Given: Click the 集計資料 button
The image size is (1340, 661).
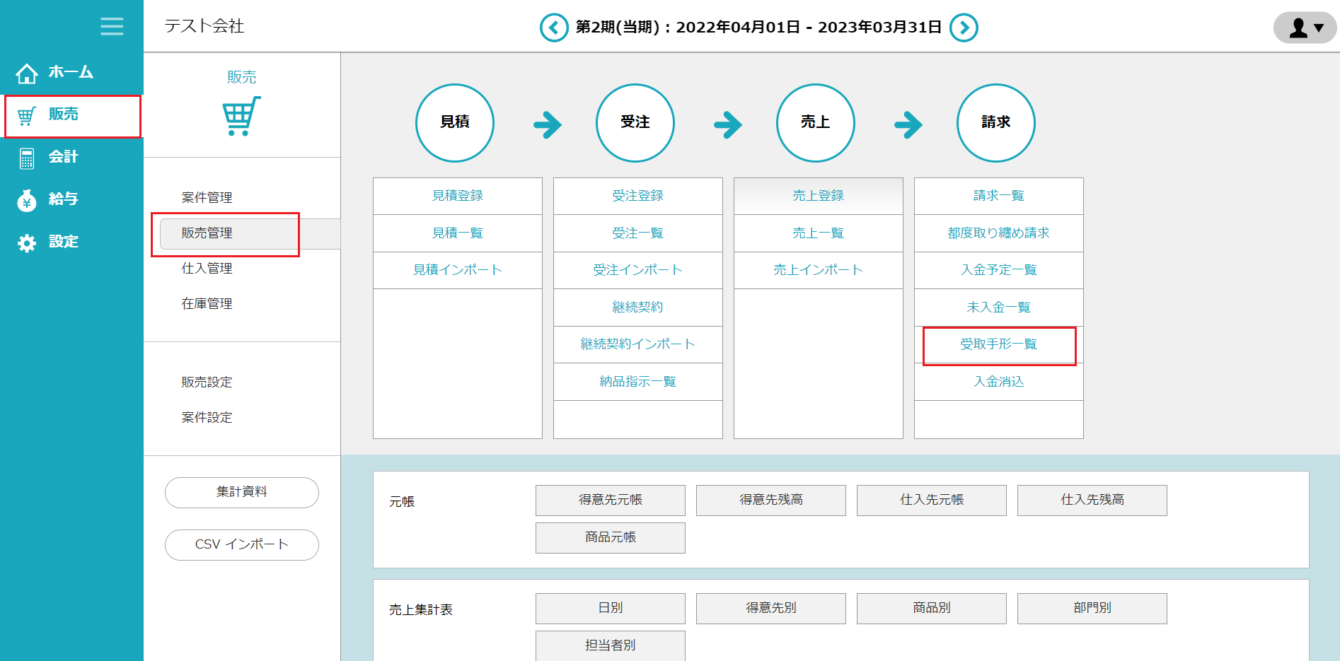Looking at the screenshot, I should [242, 492].
